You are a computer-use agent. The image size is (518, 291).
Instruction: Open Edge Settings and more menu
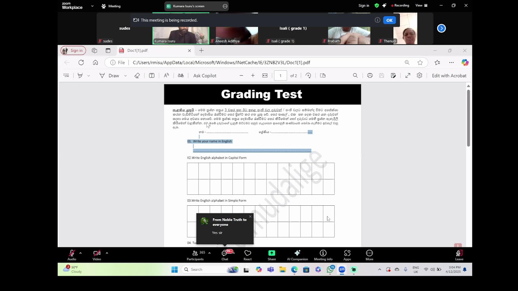pos(451,63)
